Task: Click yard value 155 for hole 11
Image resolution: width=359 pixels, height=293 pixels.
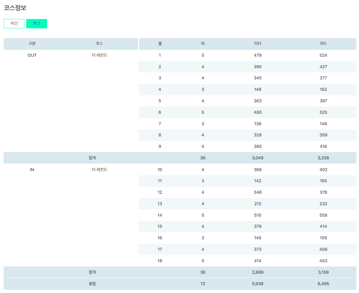Action: (x=323, y=181)
